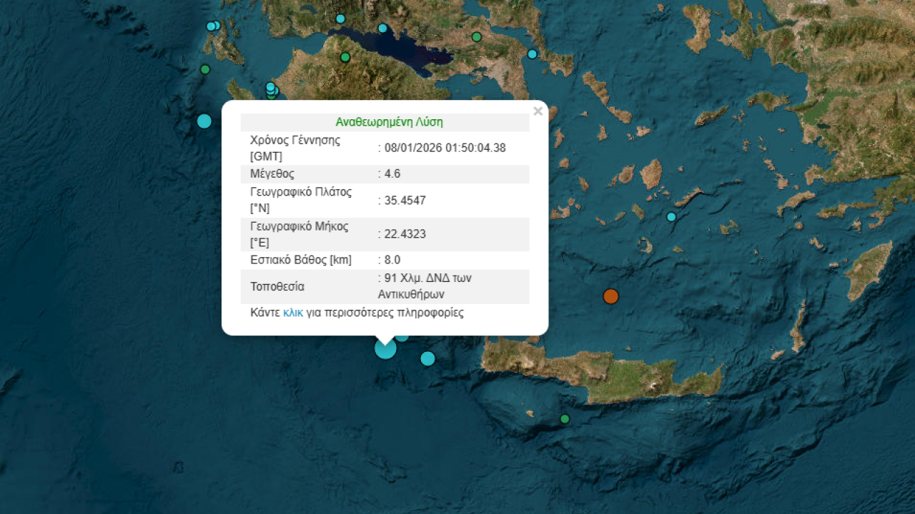Viewport: 915px width, 514px height.
Task: Click the Χρόνος Γέννησης timestamp value
Action: (x=443, y=148)
